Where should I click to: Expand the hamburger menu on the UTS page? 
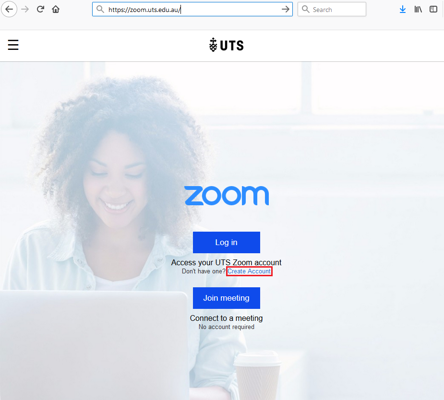click(13, 45)
